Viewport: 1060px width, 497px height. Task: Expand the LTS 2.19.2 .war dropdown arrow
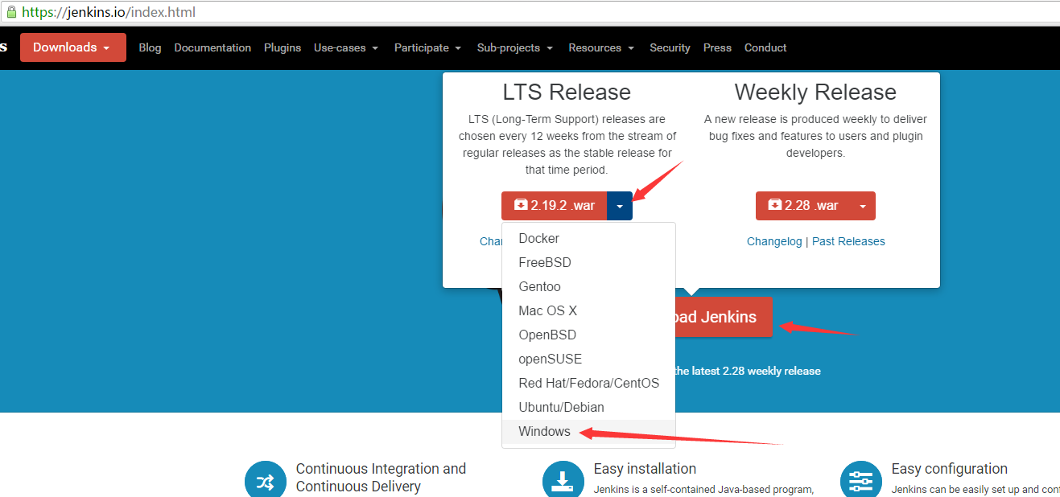coord(620,206)
